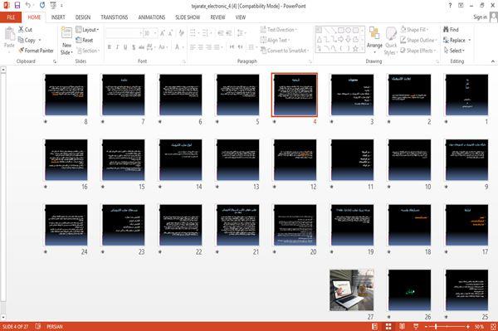Switch to Slide Sorter view icon in status bar

pyautogui.click(x=388, y=327)
